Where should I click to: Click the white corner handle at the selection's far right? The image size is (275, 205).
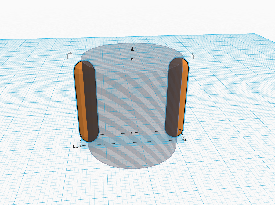184,140
